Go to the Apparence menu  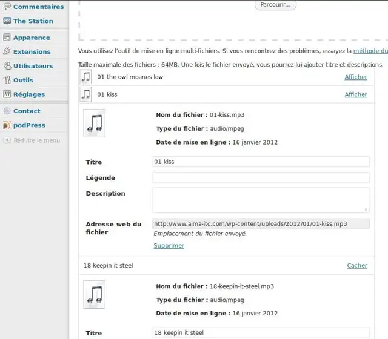[32, 38]
